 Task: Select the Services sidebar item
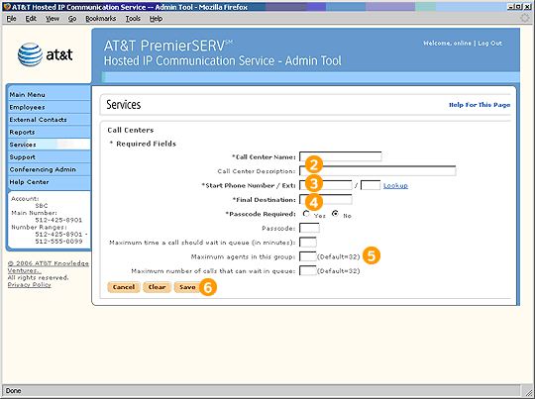[50, 145]
